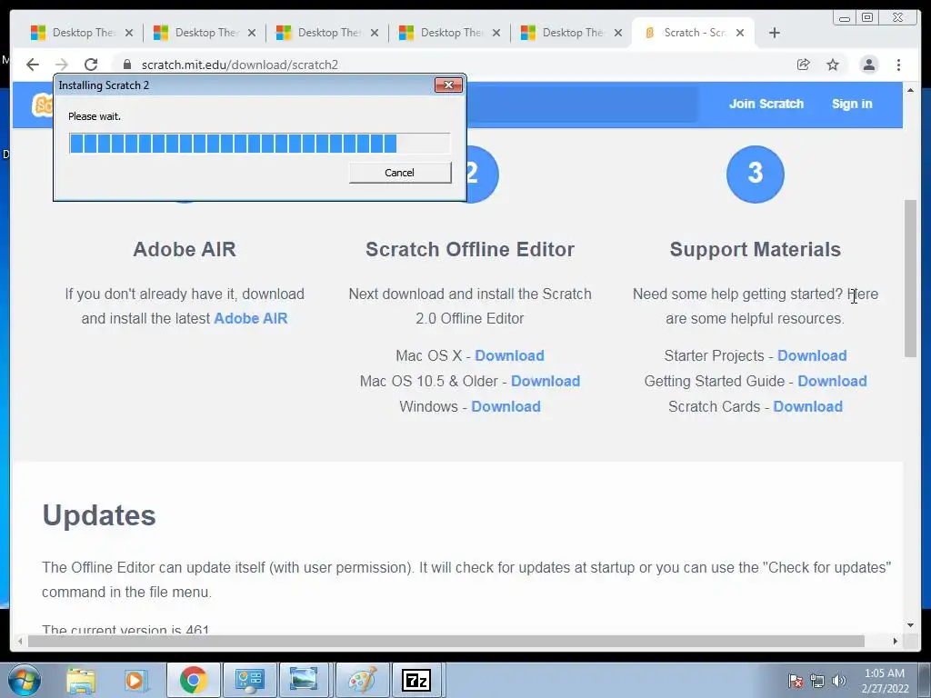Click Sign in on Scratch header
This screenshot has width=931, height=698.
tap(852, 104)
